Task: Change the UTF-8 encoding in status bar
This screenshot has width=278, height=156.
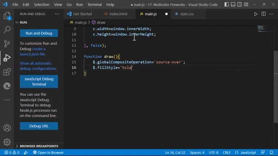Action: coord(214,153)
